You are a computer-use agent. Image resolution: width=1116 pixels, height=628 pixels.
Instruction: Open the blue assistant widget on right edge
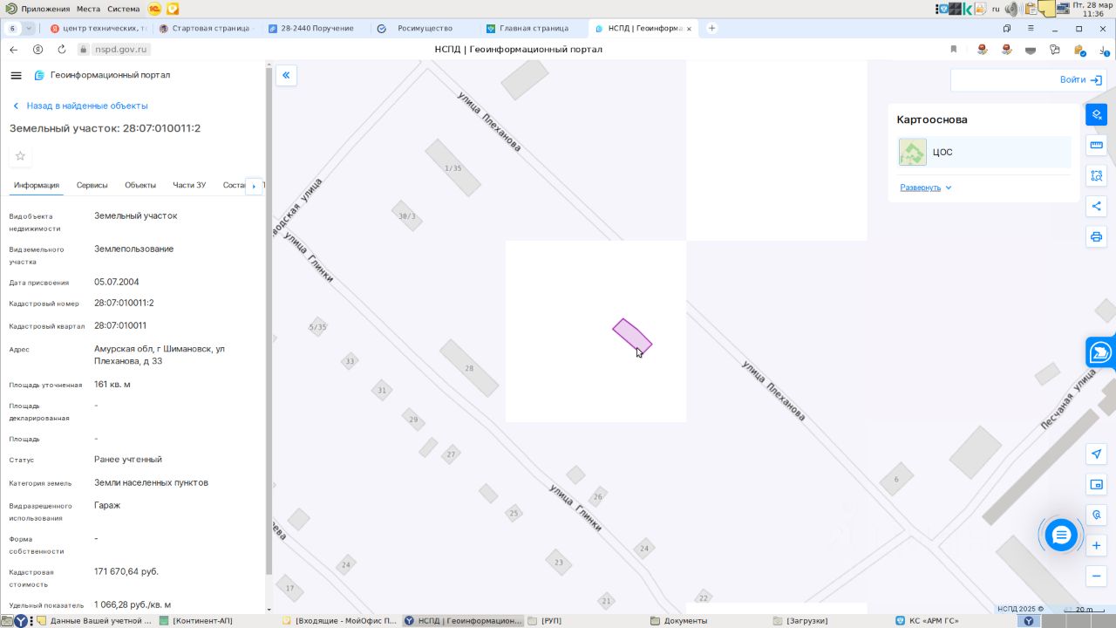1100,353
